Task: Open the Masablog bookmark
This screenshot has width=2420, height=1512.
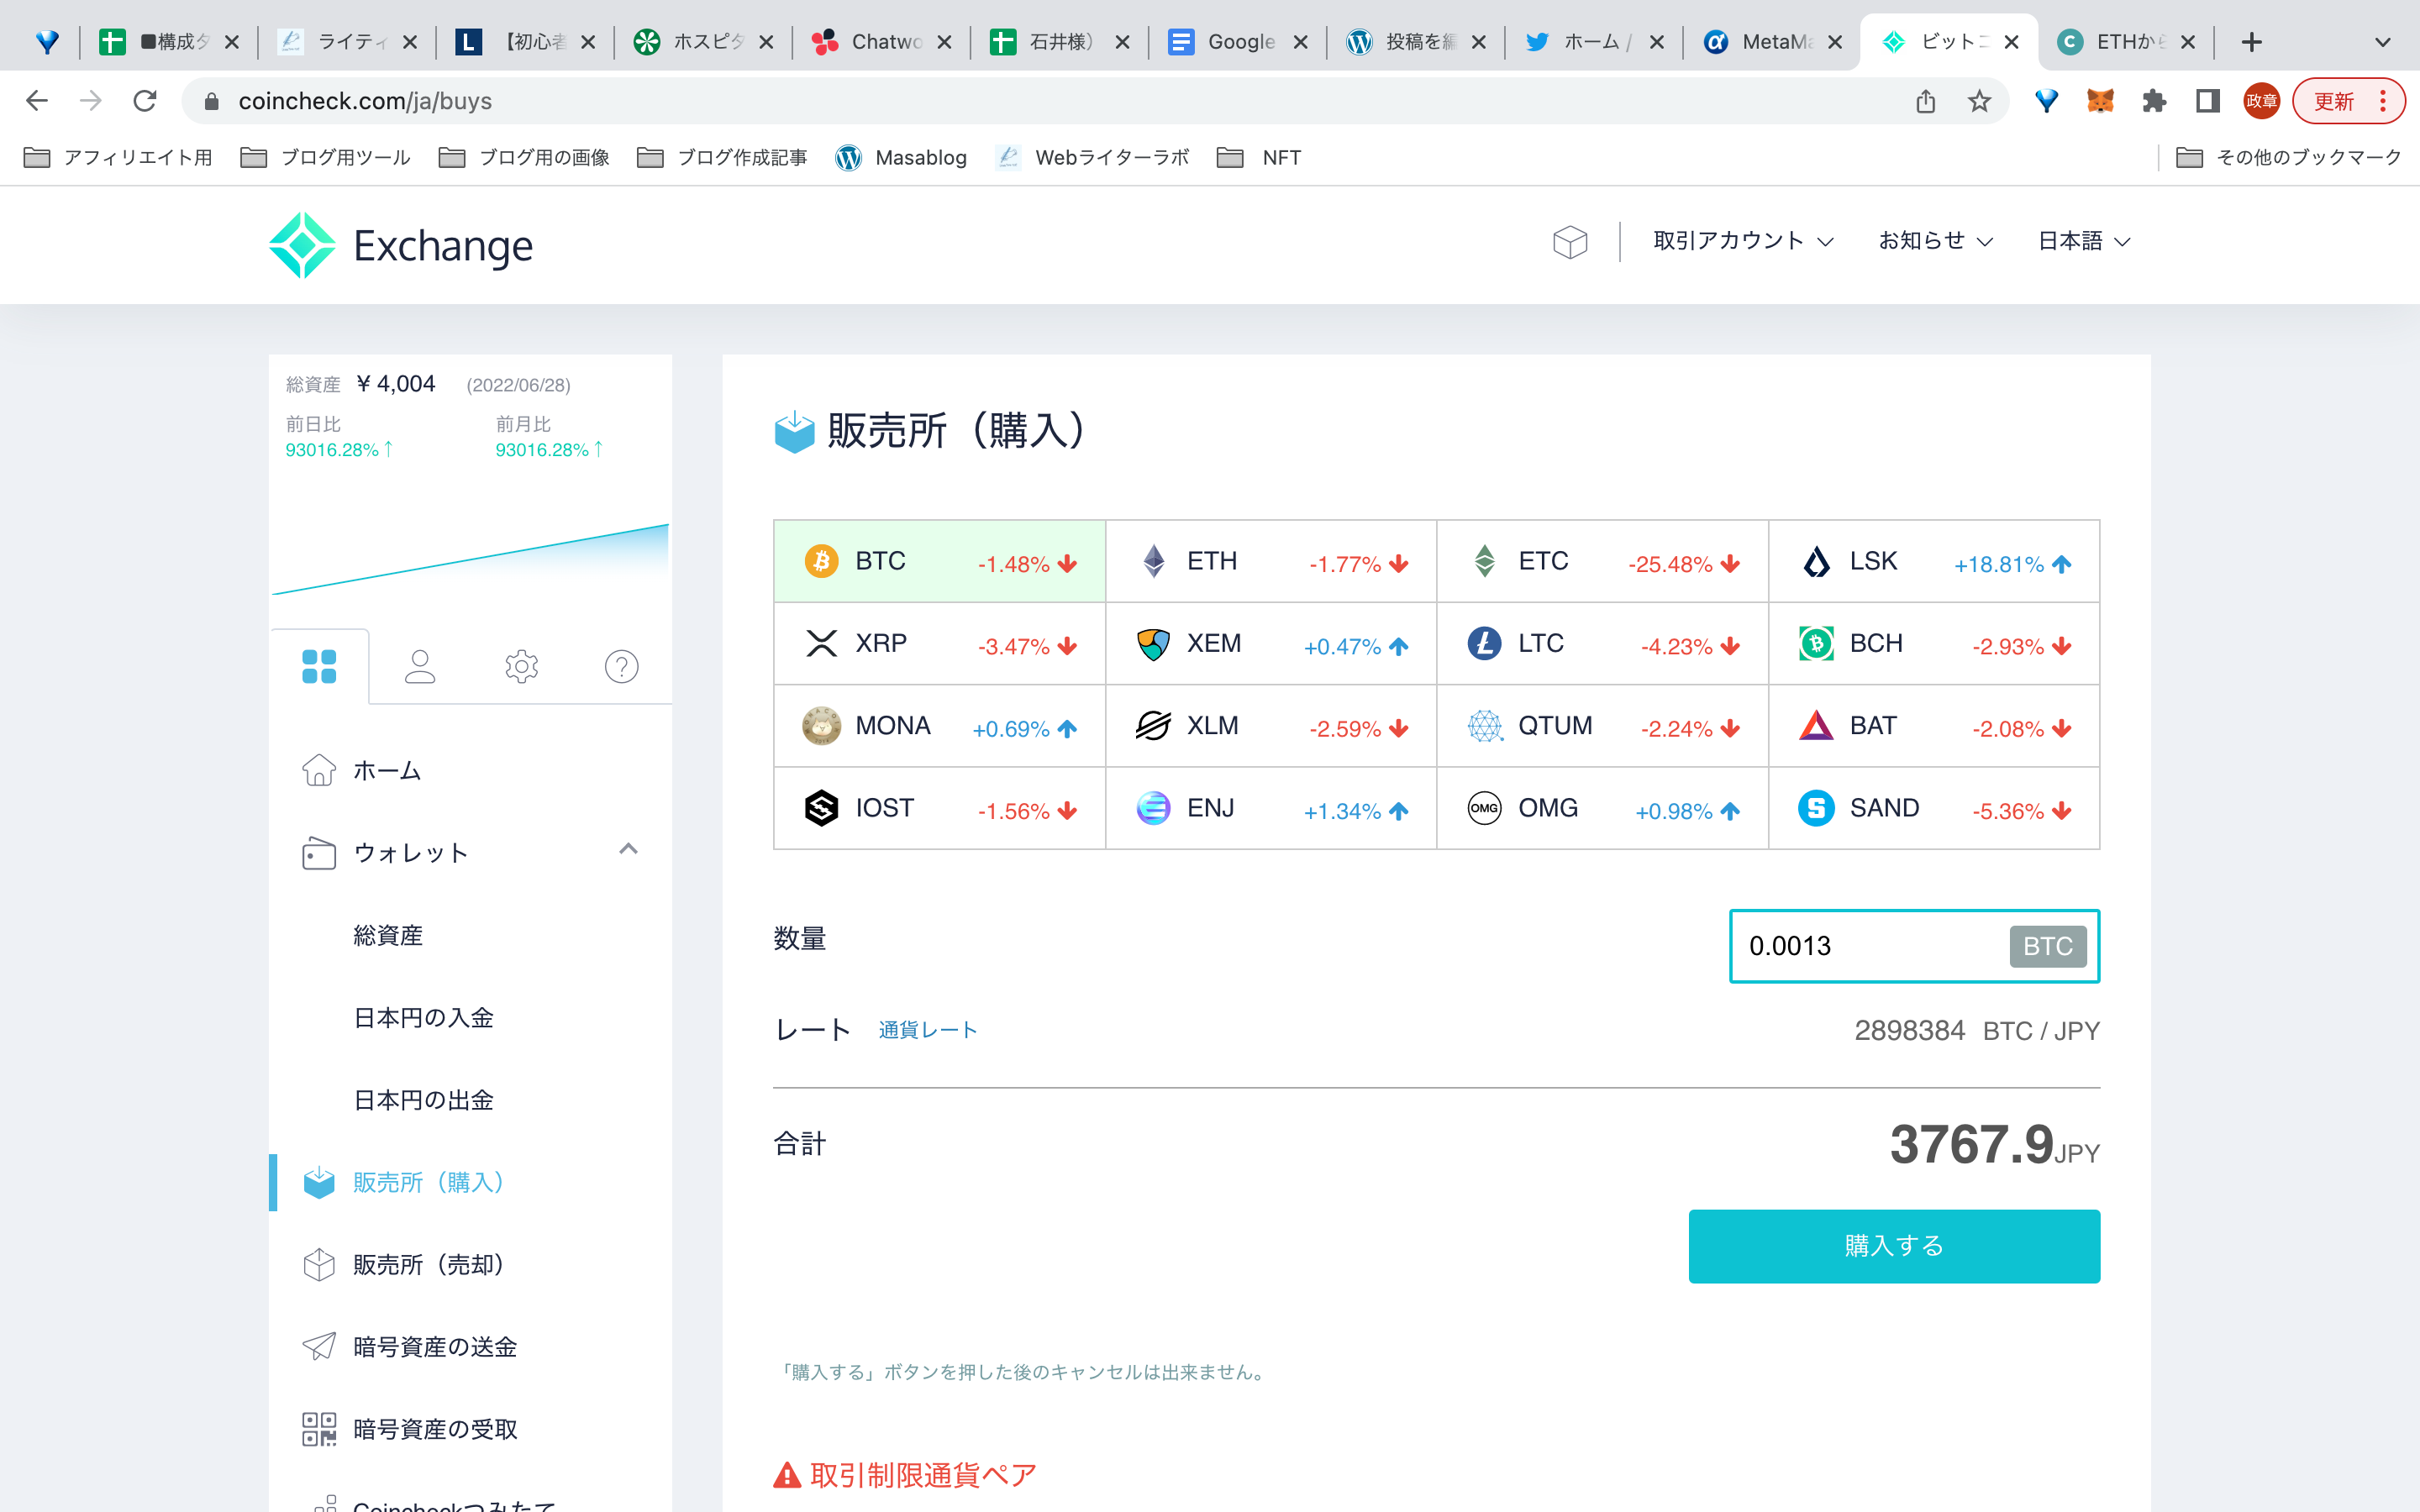Action: pyautogui.click(x=901, y=157)
